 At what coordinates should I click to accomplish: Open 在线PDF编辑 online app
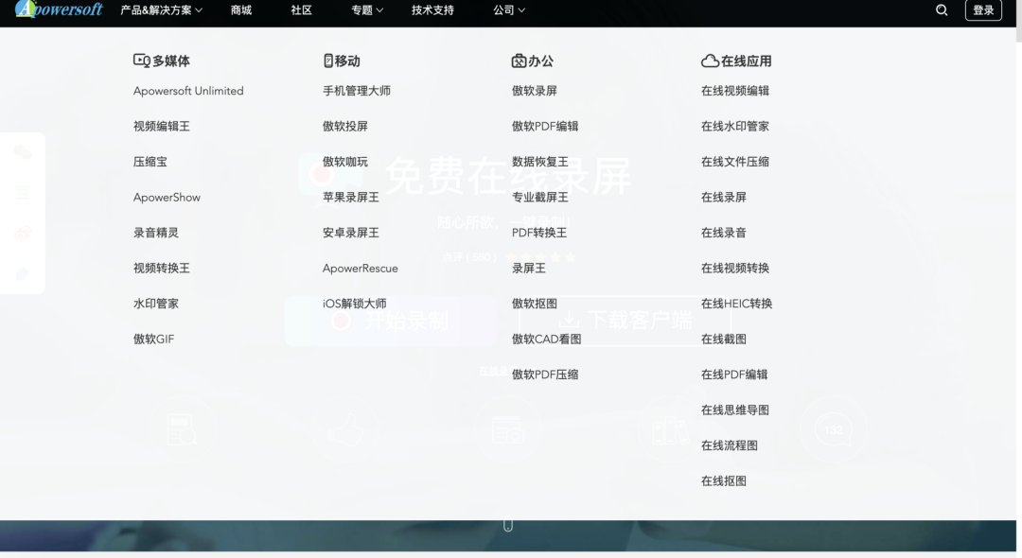pos(734,375)
